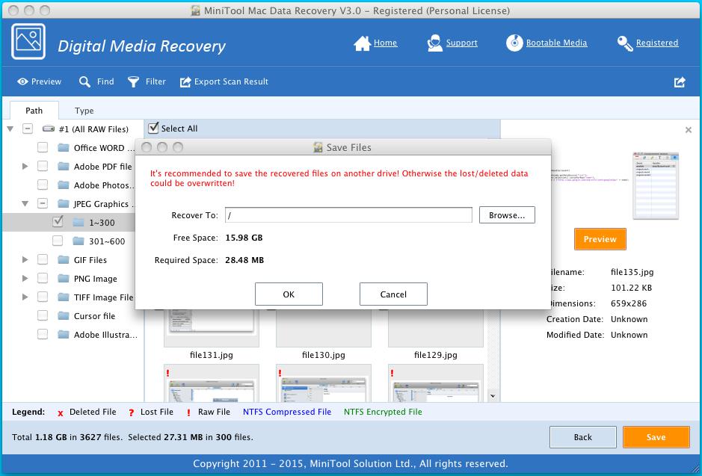Click the Support headset icon
This screenshot has width=702, height=476.
pos(434,43)
